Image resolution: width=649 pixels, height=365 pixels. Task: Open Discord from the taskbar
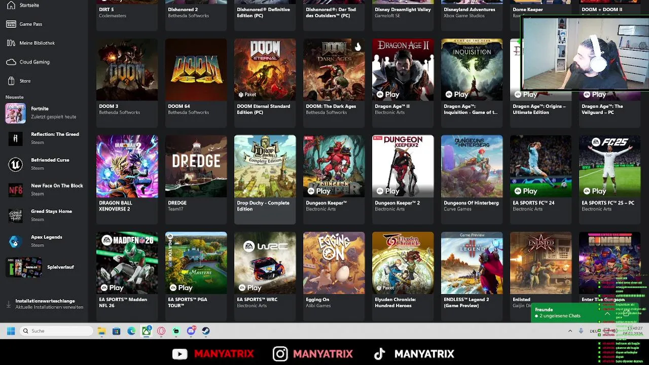(191, 331)
